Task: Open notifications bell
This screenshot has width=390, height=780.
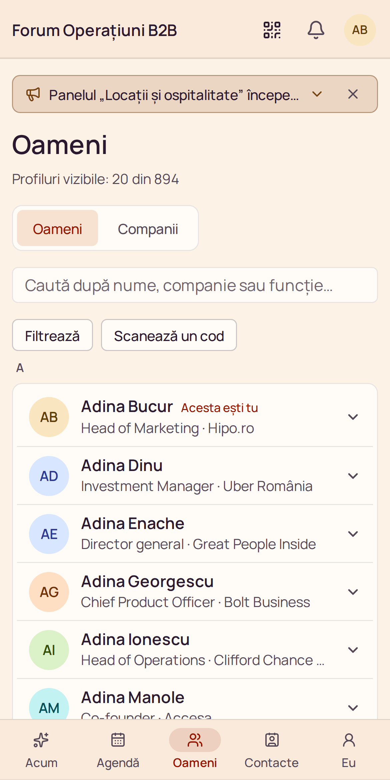Action: (316, 30)
